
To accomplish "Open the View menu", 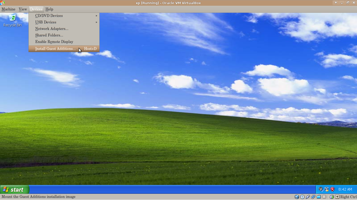I will 23,9.
